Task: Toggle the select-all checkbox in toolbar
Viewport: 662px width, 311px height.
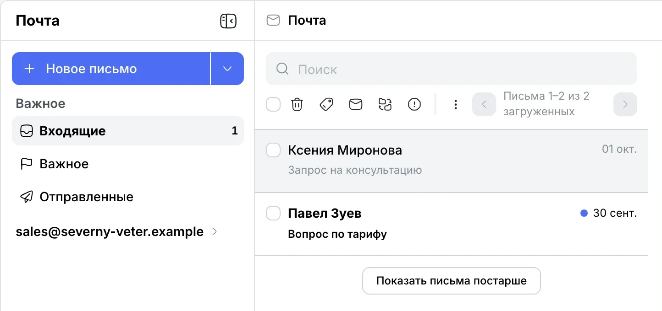Action: point(273,105)
